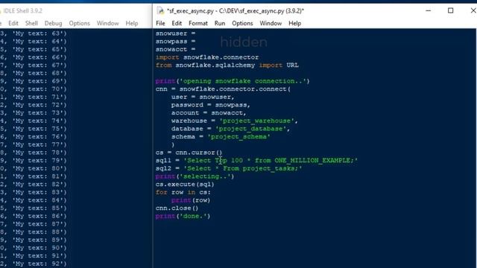Click the indented 'print(row)' line

pos(191,200)
